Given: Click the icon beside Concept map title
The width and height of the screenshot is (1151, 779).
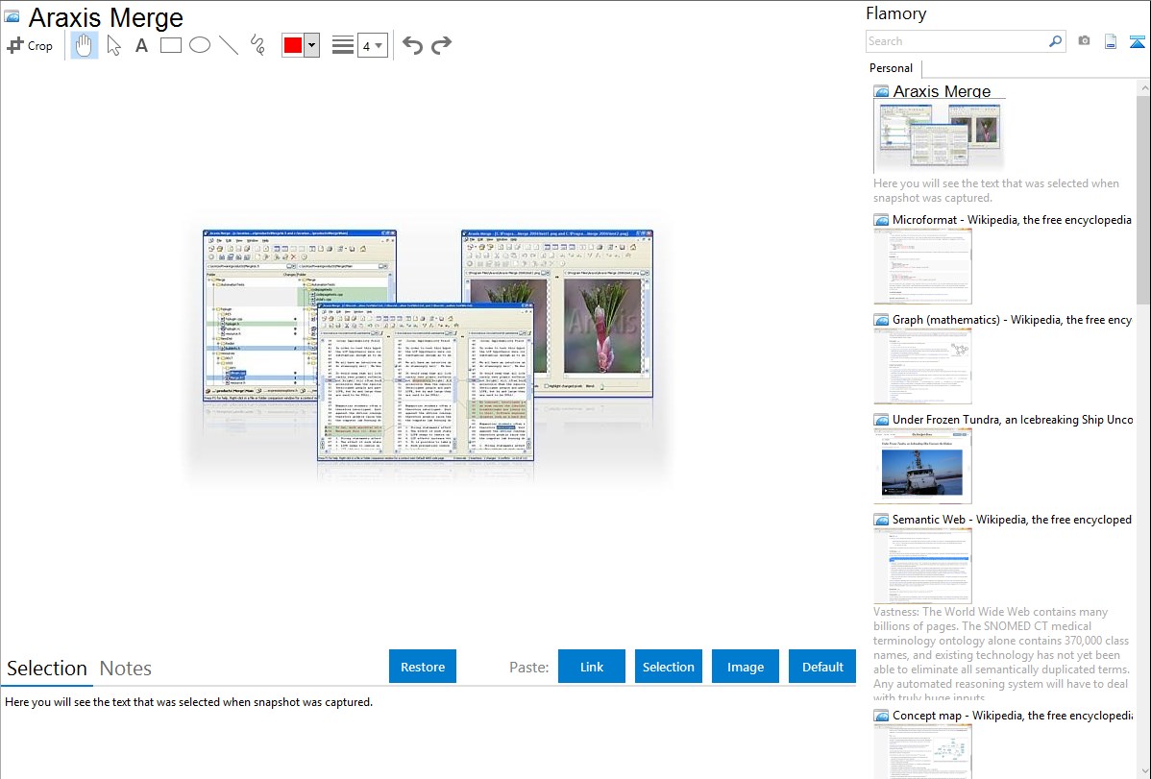Looking at the screenshot, I should point(881,716).
